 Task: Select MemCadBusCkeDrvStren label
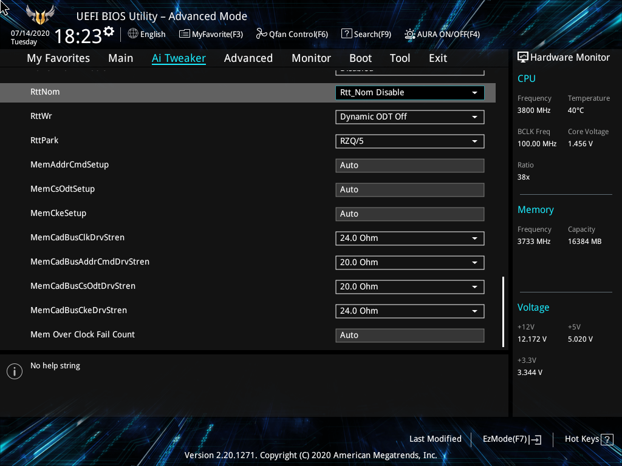(78, 310)
